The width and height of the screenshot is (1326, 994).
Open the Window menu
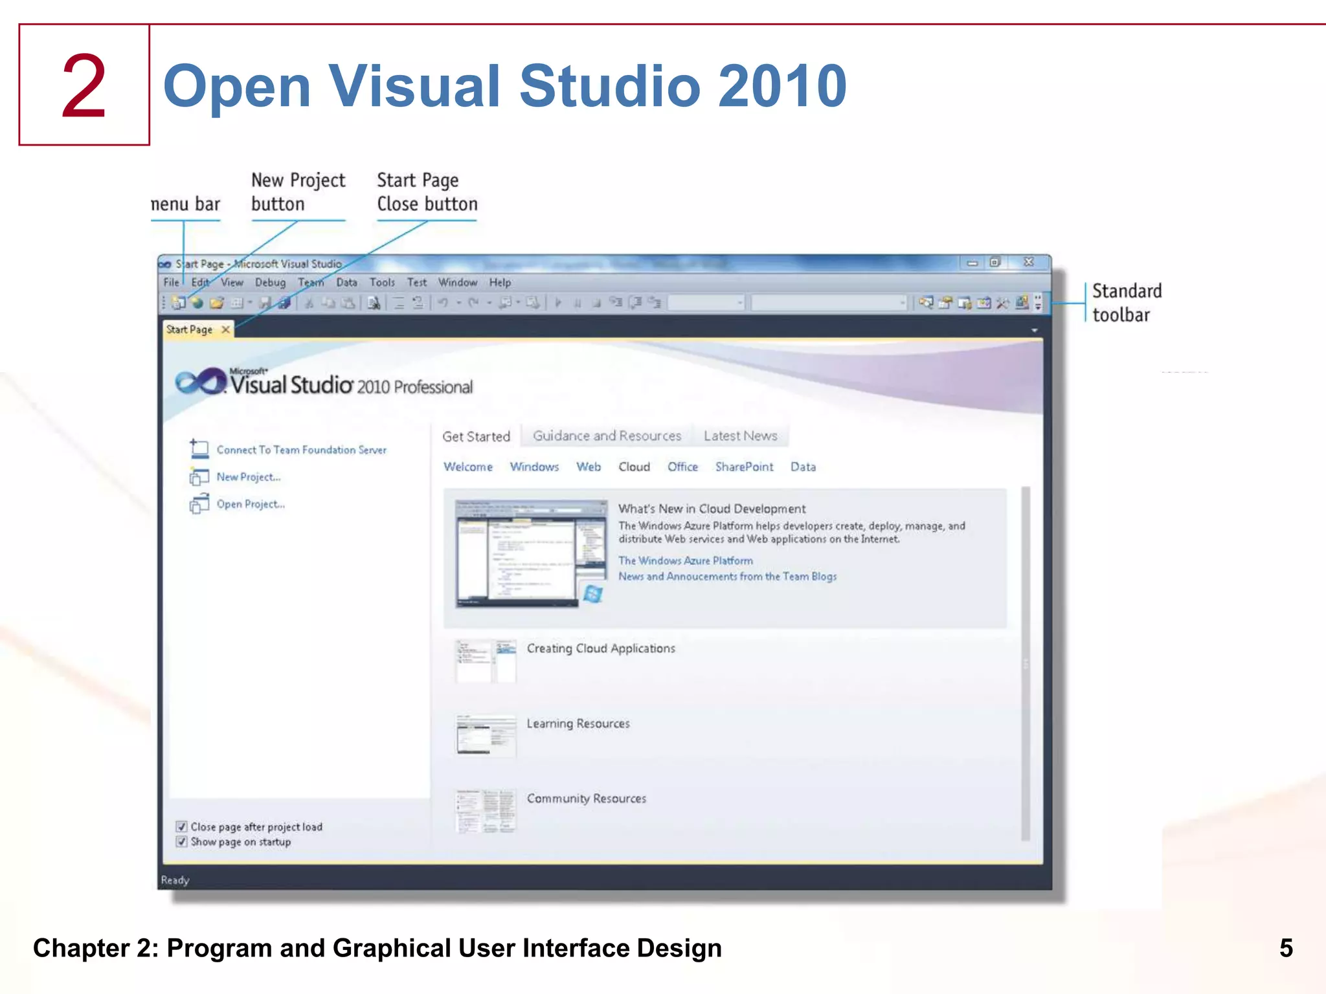tap(458, 282)
